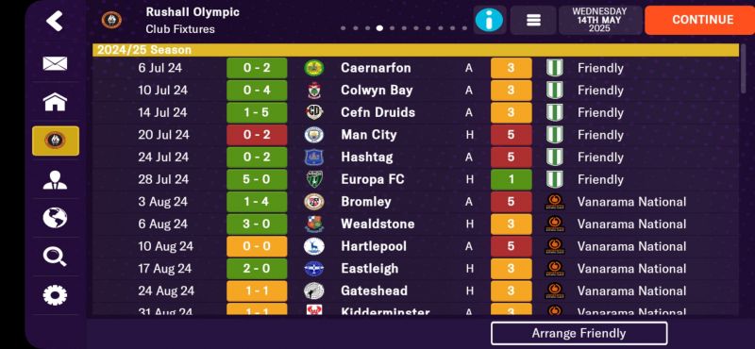This screenshot has width=755, height=349.
Task: Select the first page indicator dot
Action: point(343,28)
